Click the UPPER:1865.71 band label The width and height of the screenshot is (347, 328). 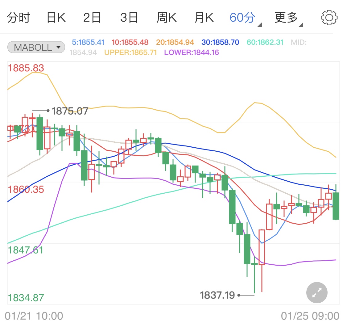click(130, 53)
